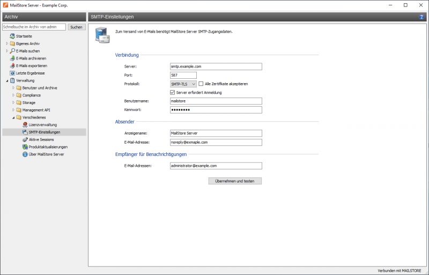Screen dimensions: 429x275
Task: Click into the Server address field
Action: pos(215,66)
